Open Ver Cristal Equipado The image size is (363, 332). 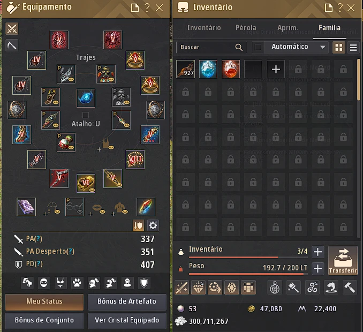pyautogui.click(x=127, y=320)
